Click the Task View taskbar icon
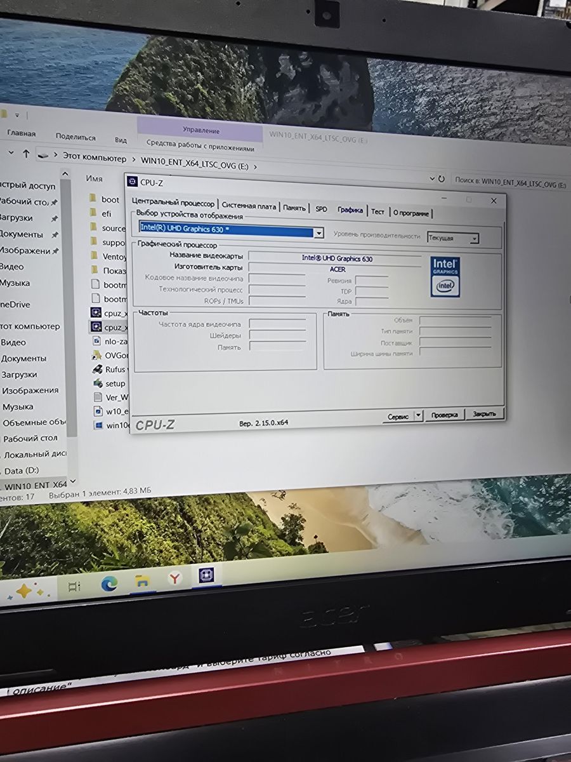This screenshot has width=571, height=762. click(74, 587)
